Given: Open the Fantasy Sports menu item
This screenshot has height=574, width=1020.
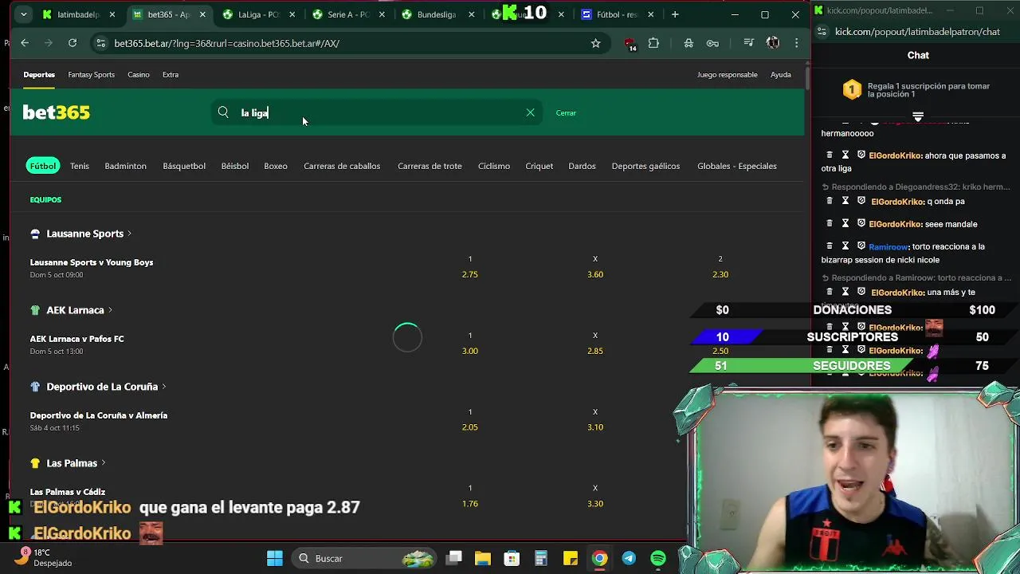Looking at the screenshot, I should pyautogui.click(x=91, y=75).
